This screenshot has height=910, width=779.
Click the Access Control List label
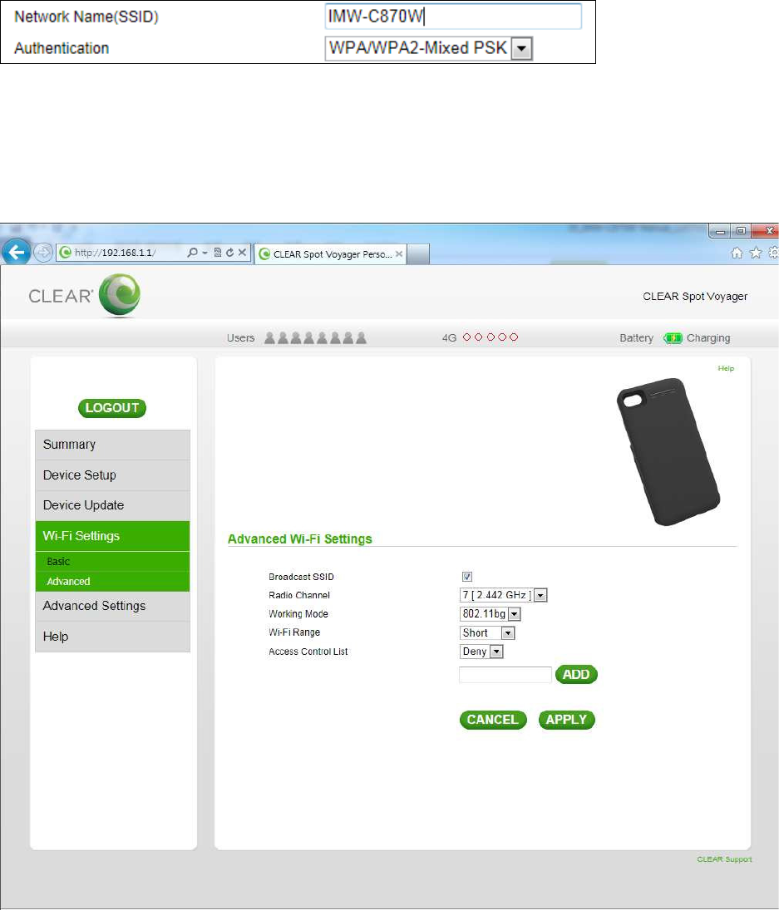[x=308, y=652]
